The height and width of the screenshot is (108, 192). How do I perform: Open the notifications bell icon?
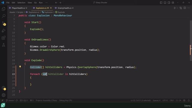coord(189,100)
